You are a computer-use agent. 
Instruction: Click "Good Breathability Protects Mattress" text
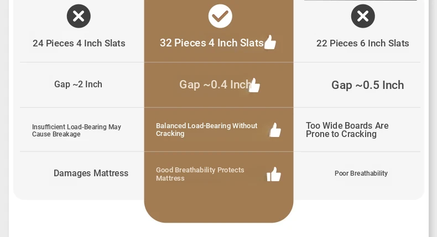click(x=200, y=174)
